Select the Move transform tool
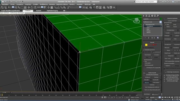The width and height of the screenshot is (180, 101). 29,8
